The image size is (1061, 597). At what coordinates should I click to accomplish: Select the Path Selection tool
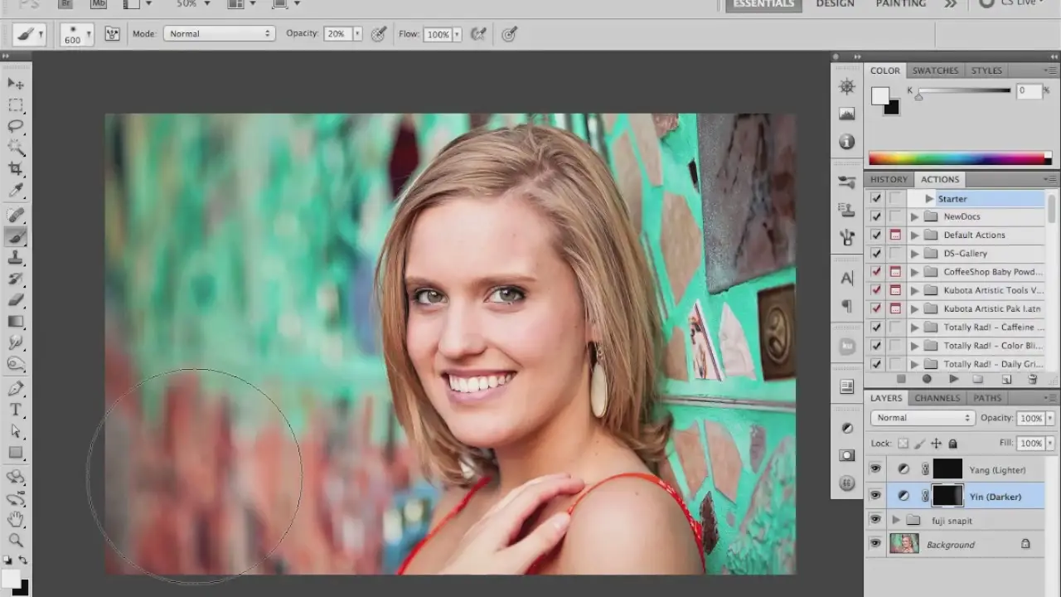tap(16, 432)
